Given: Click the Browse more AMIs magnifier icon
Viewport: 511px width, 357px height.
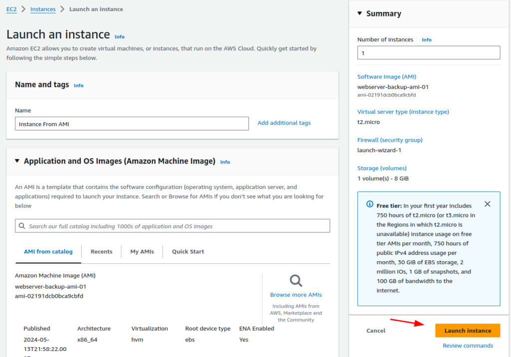Looking at the screenshot, I should tap(296, 281).
